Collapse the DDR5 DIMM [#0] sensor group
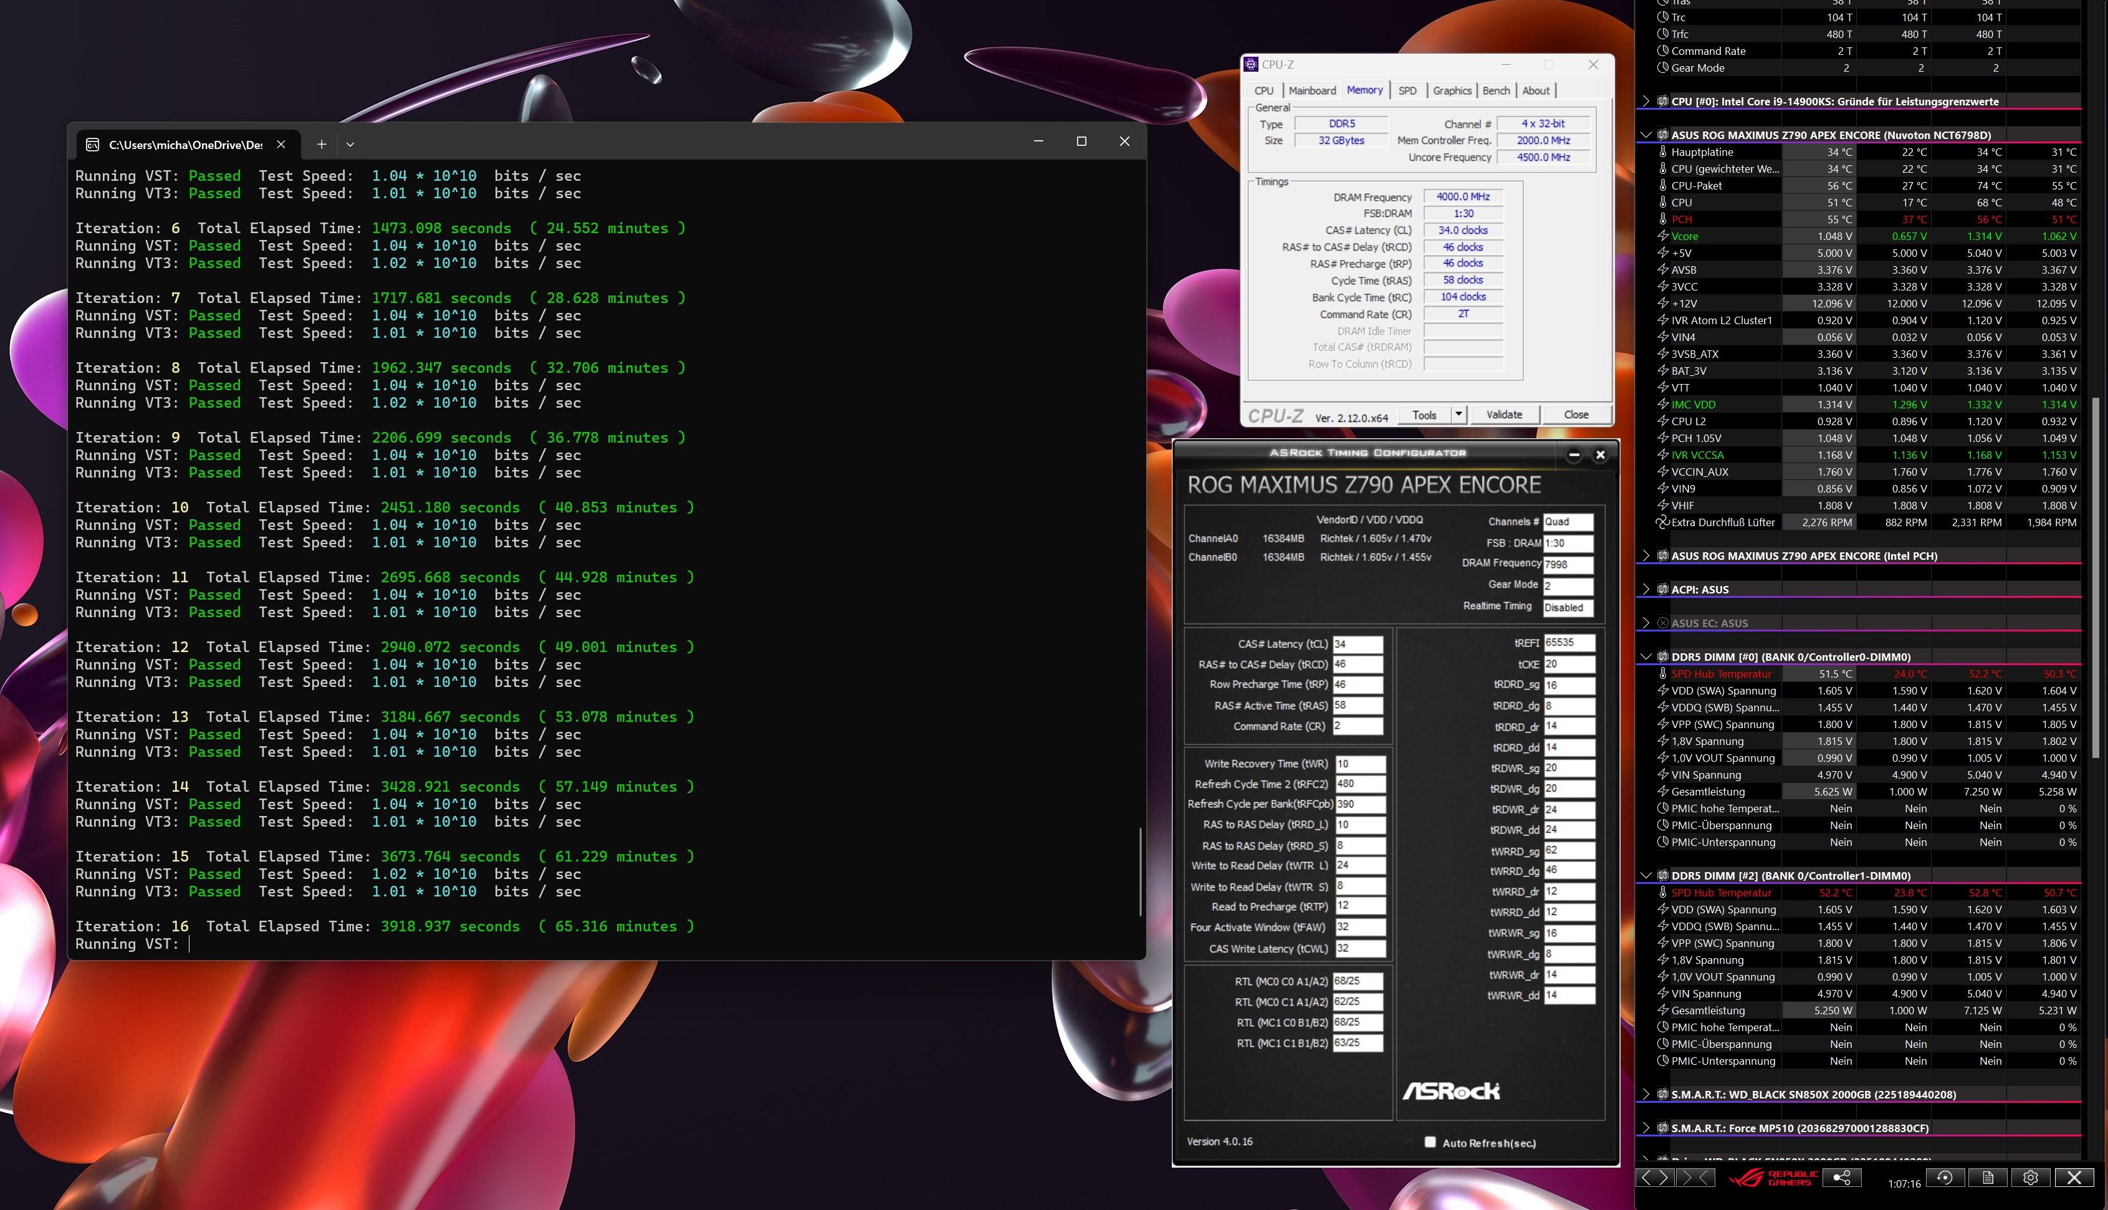 tap(1646, 656)
